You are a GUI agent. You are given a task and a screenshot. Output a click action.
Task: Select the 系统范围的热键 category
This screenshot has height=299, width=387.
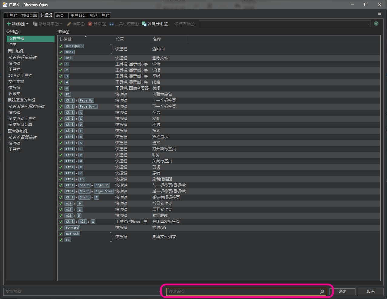pyautogui.click(x=22, y=100)
